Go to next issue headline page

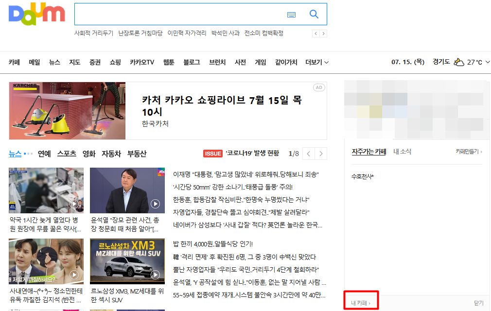click(321, 154)
